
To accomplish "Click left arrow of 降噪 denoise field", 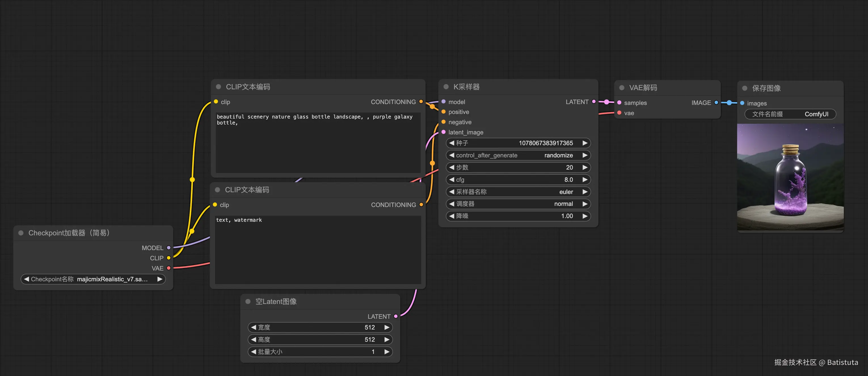I will click(x=452, y=216).
